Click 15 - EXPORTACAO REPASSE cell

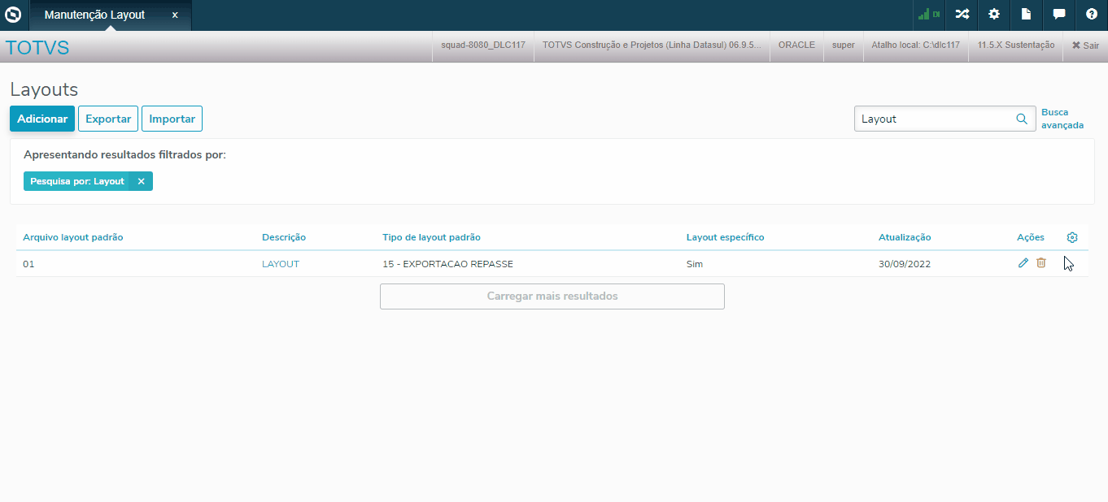(447, 264)
